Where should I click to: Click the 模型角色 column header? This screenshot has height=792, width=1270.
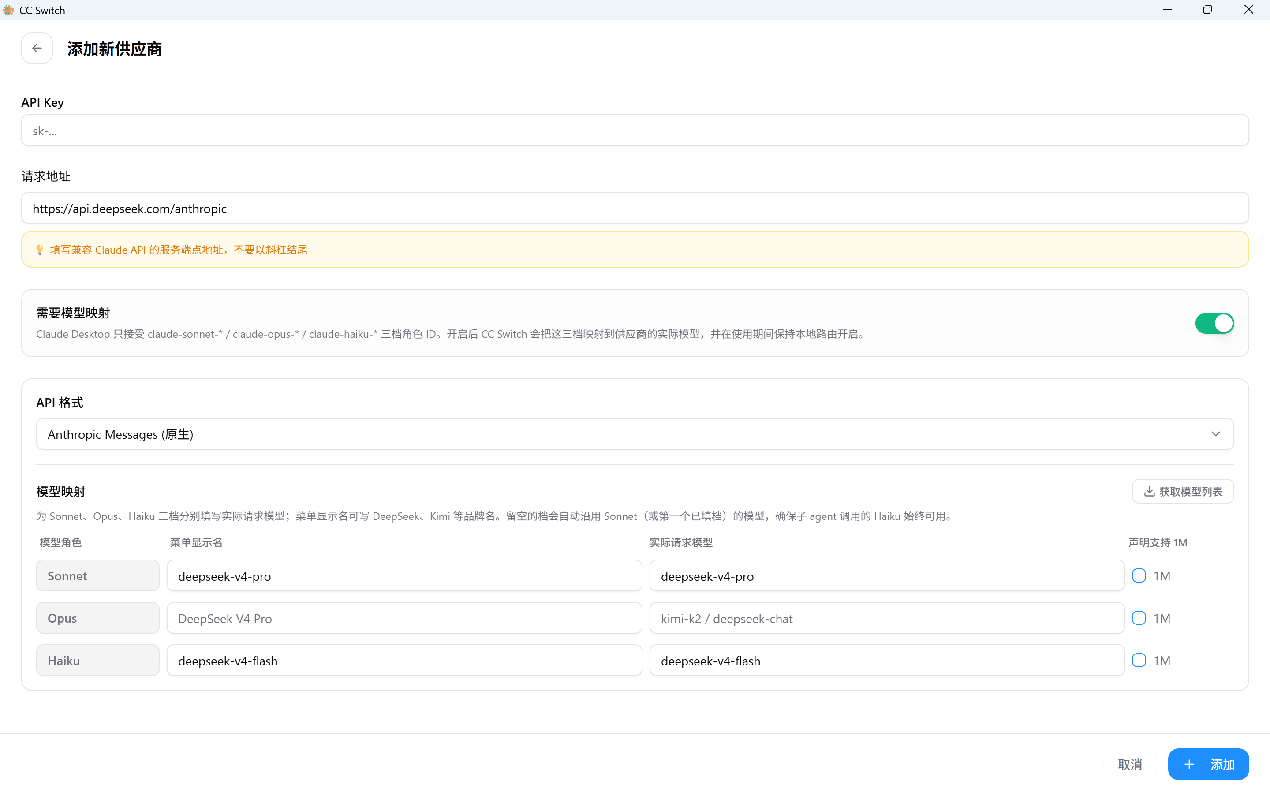pos(61,543)
